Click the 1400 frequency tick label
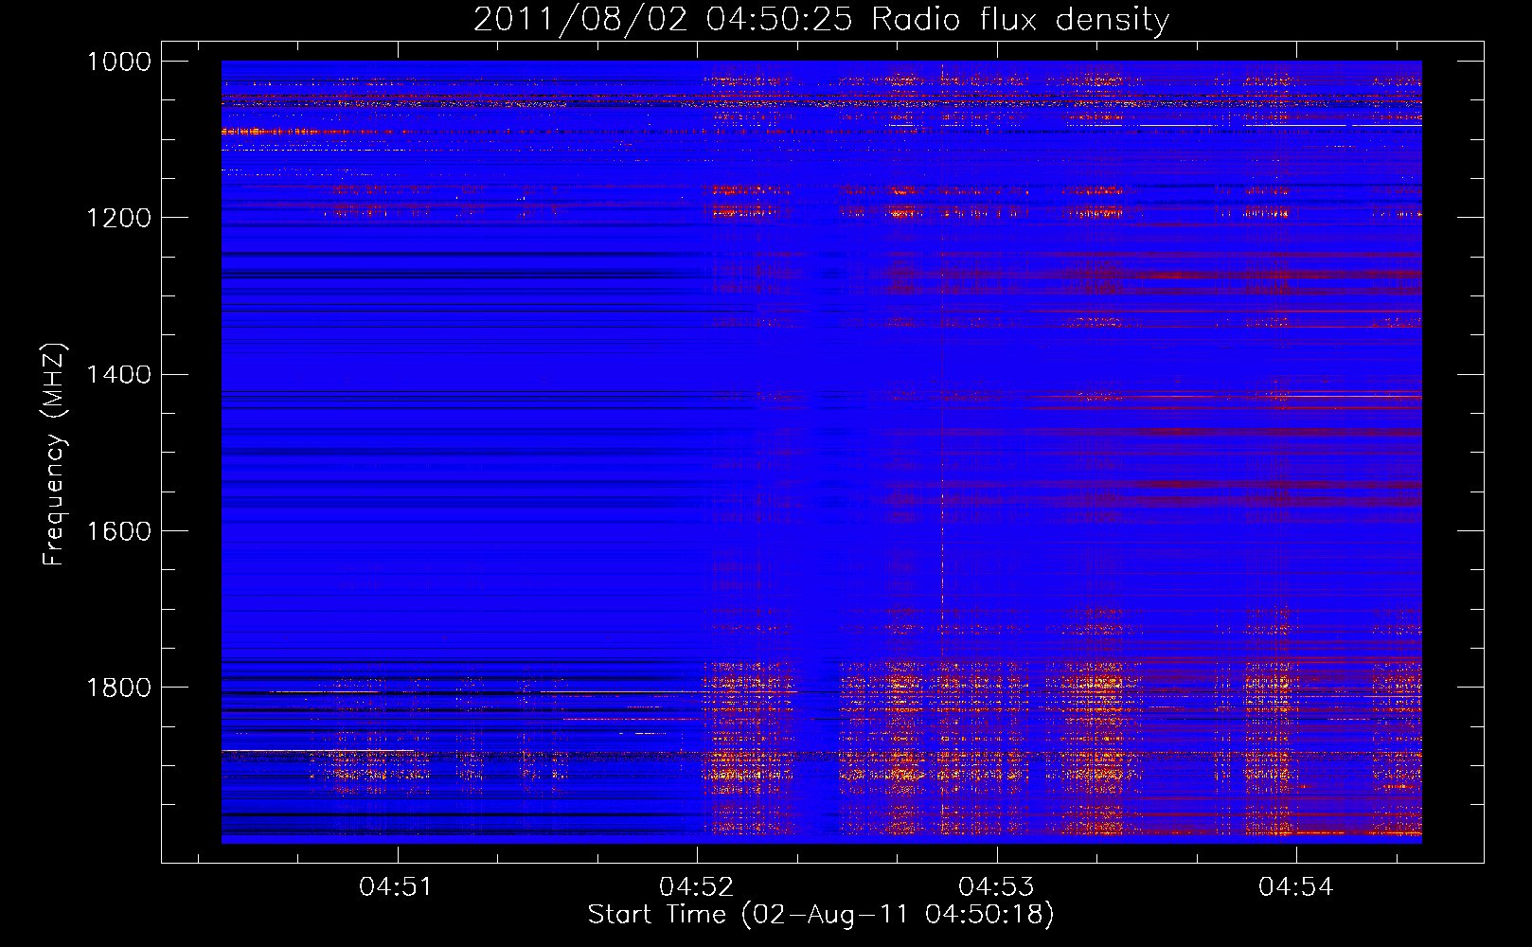The image size is (1532, 947). pyautogui.click(x=119, y=374)
